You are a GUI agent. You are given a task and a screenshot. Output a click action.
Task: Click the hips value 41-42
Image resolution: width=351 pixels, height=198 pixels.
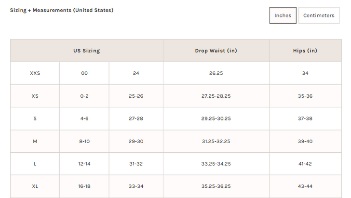pyautogui.click(x=305, y=164)
